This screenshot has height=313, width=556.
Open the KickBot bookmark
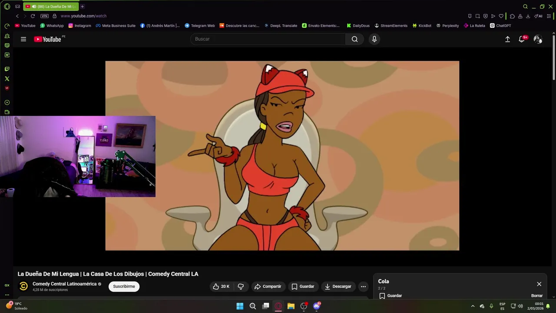422,26
